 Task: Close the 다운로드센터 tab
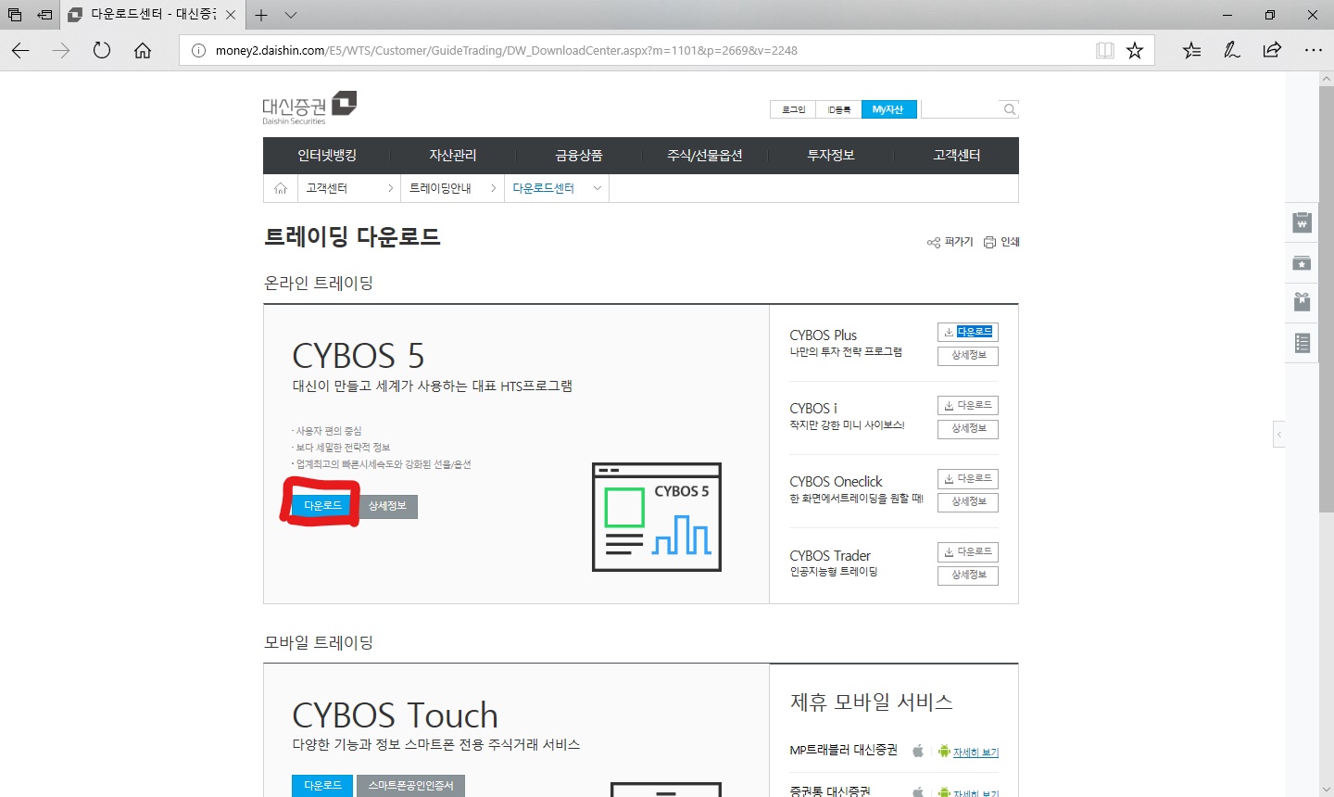[x=231, y=15]
